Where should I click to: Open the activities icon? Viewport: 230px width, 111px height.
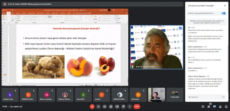220,107
